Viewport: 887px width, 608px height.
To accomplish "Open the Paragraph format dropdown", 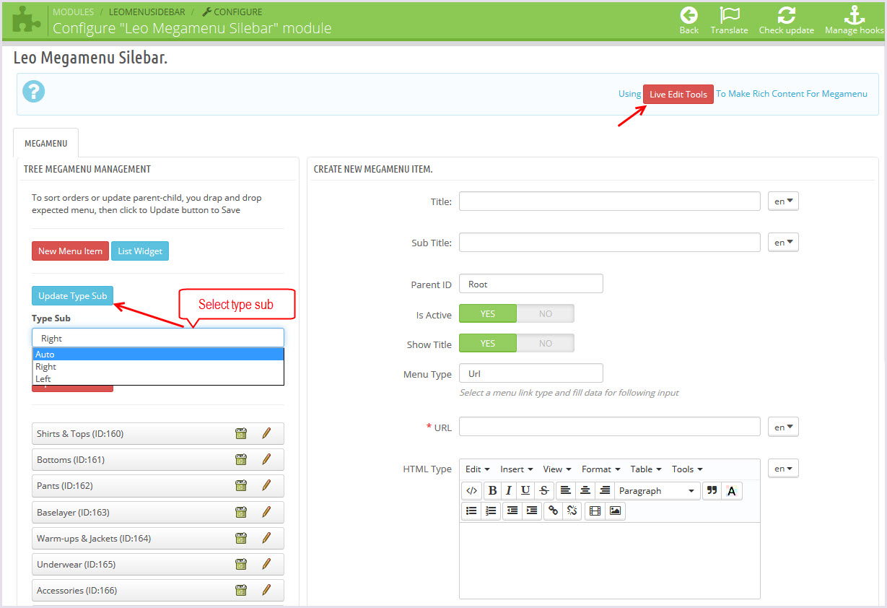I will pos(657,490).
